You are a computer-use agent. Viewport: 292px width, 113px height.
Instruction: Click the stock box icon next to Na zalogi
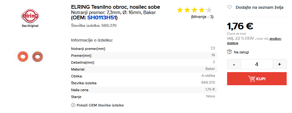229,52
